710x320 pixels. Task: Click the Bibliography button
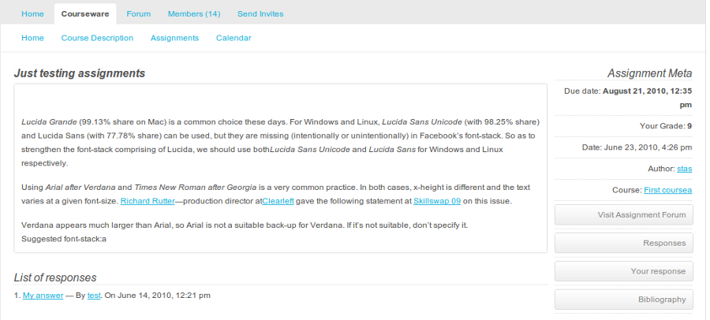[623, 300]
